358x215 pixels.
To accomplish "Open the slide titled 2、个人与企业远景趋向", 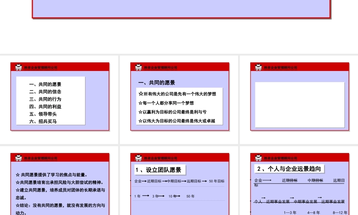I will point(300,184).
